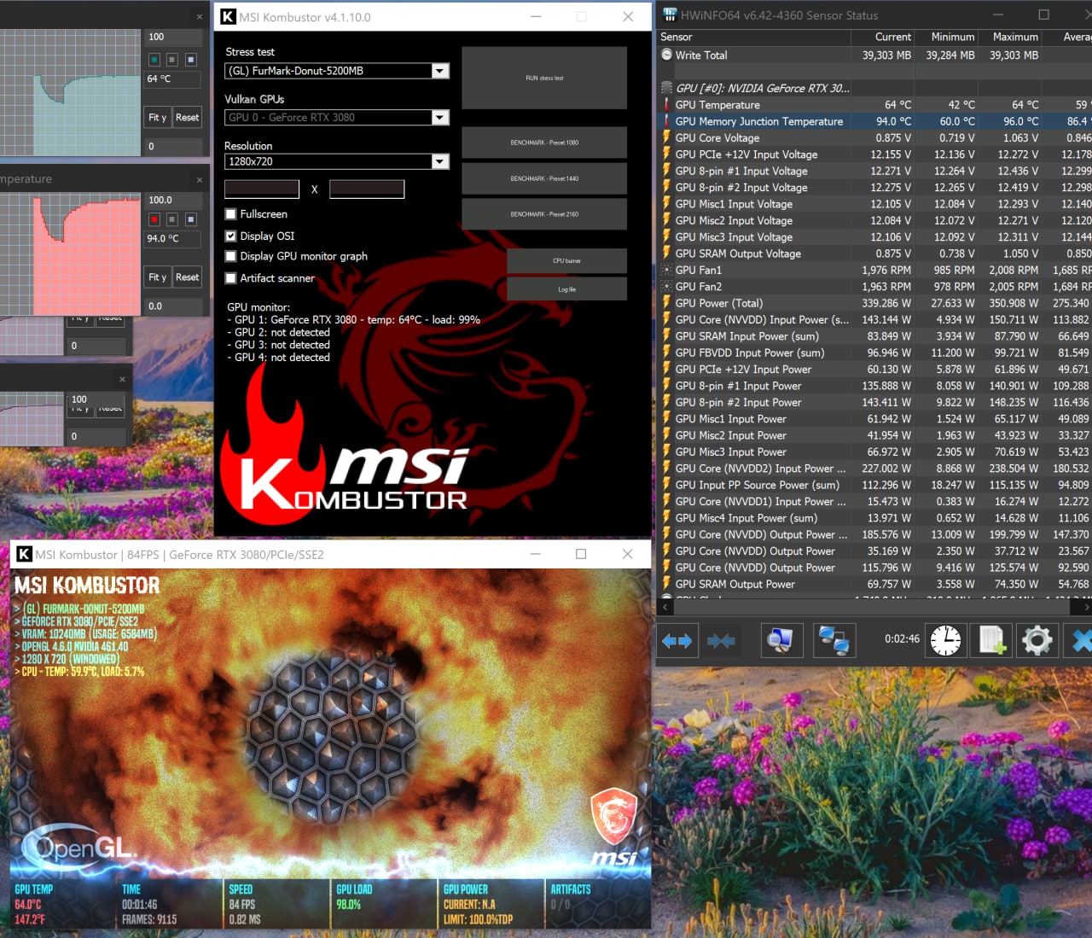Click the K logo in the Kombustor render window title
The width and height of the screenshot is (1092, 938).
click(x=24, y=554)
